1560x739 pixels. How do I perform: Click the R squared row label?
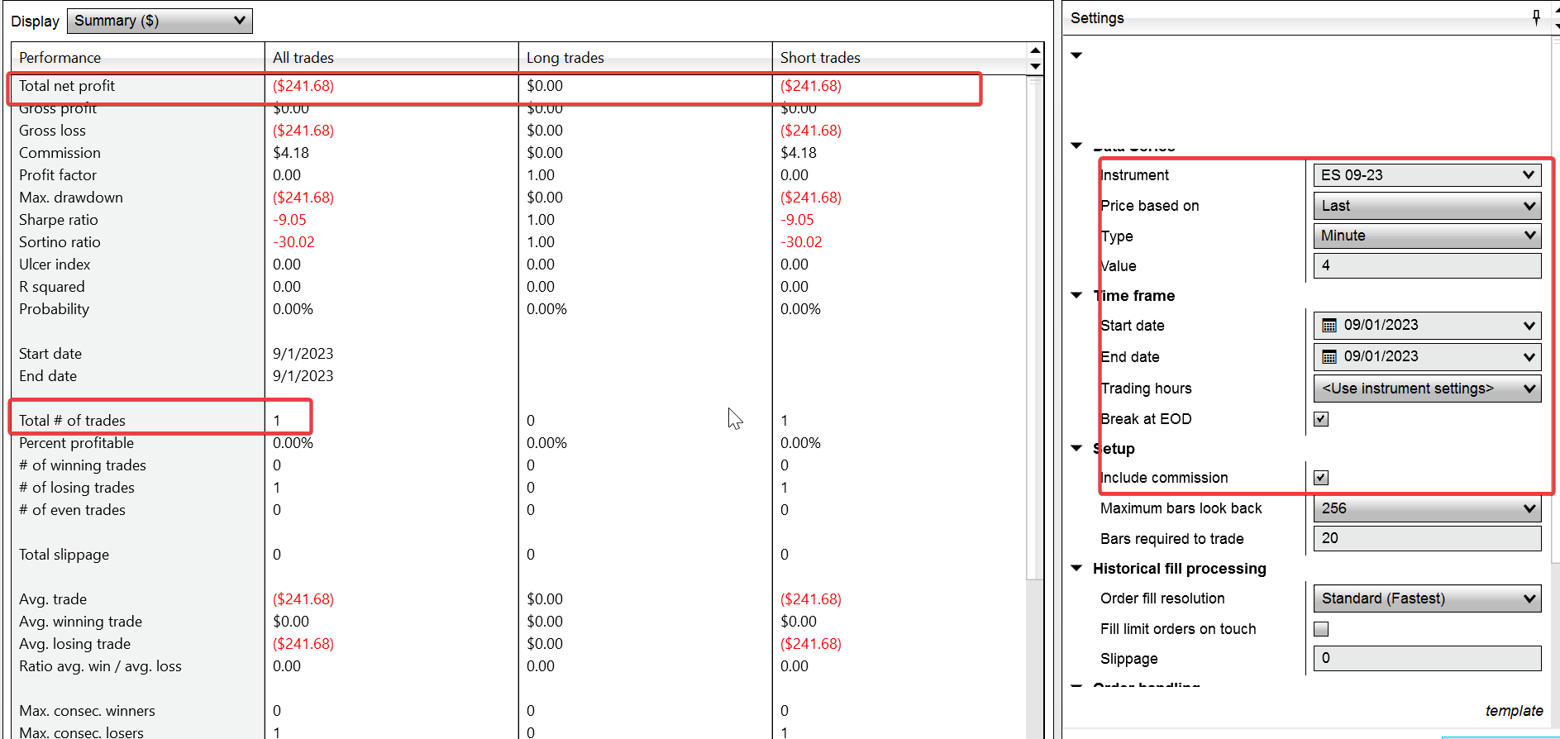pos(52,287)
